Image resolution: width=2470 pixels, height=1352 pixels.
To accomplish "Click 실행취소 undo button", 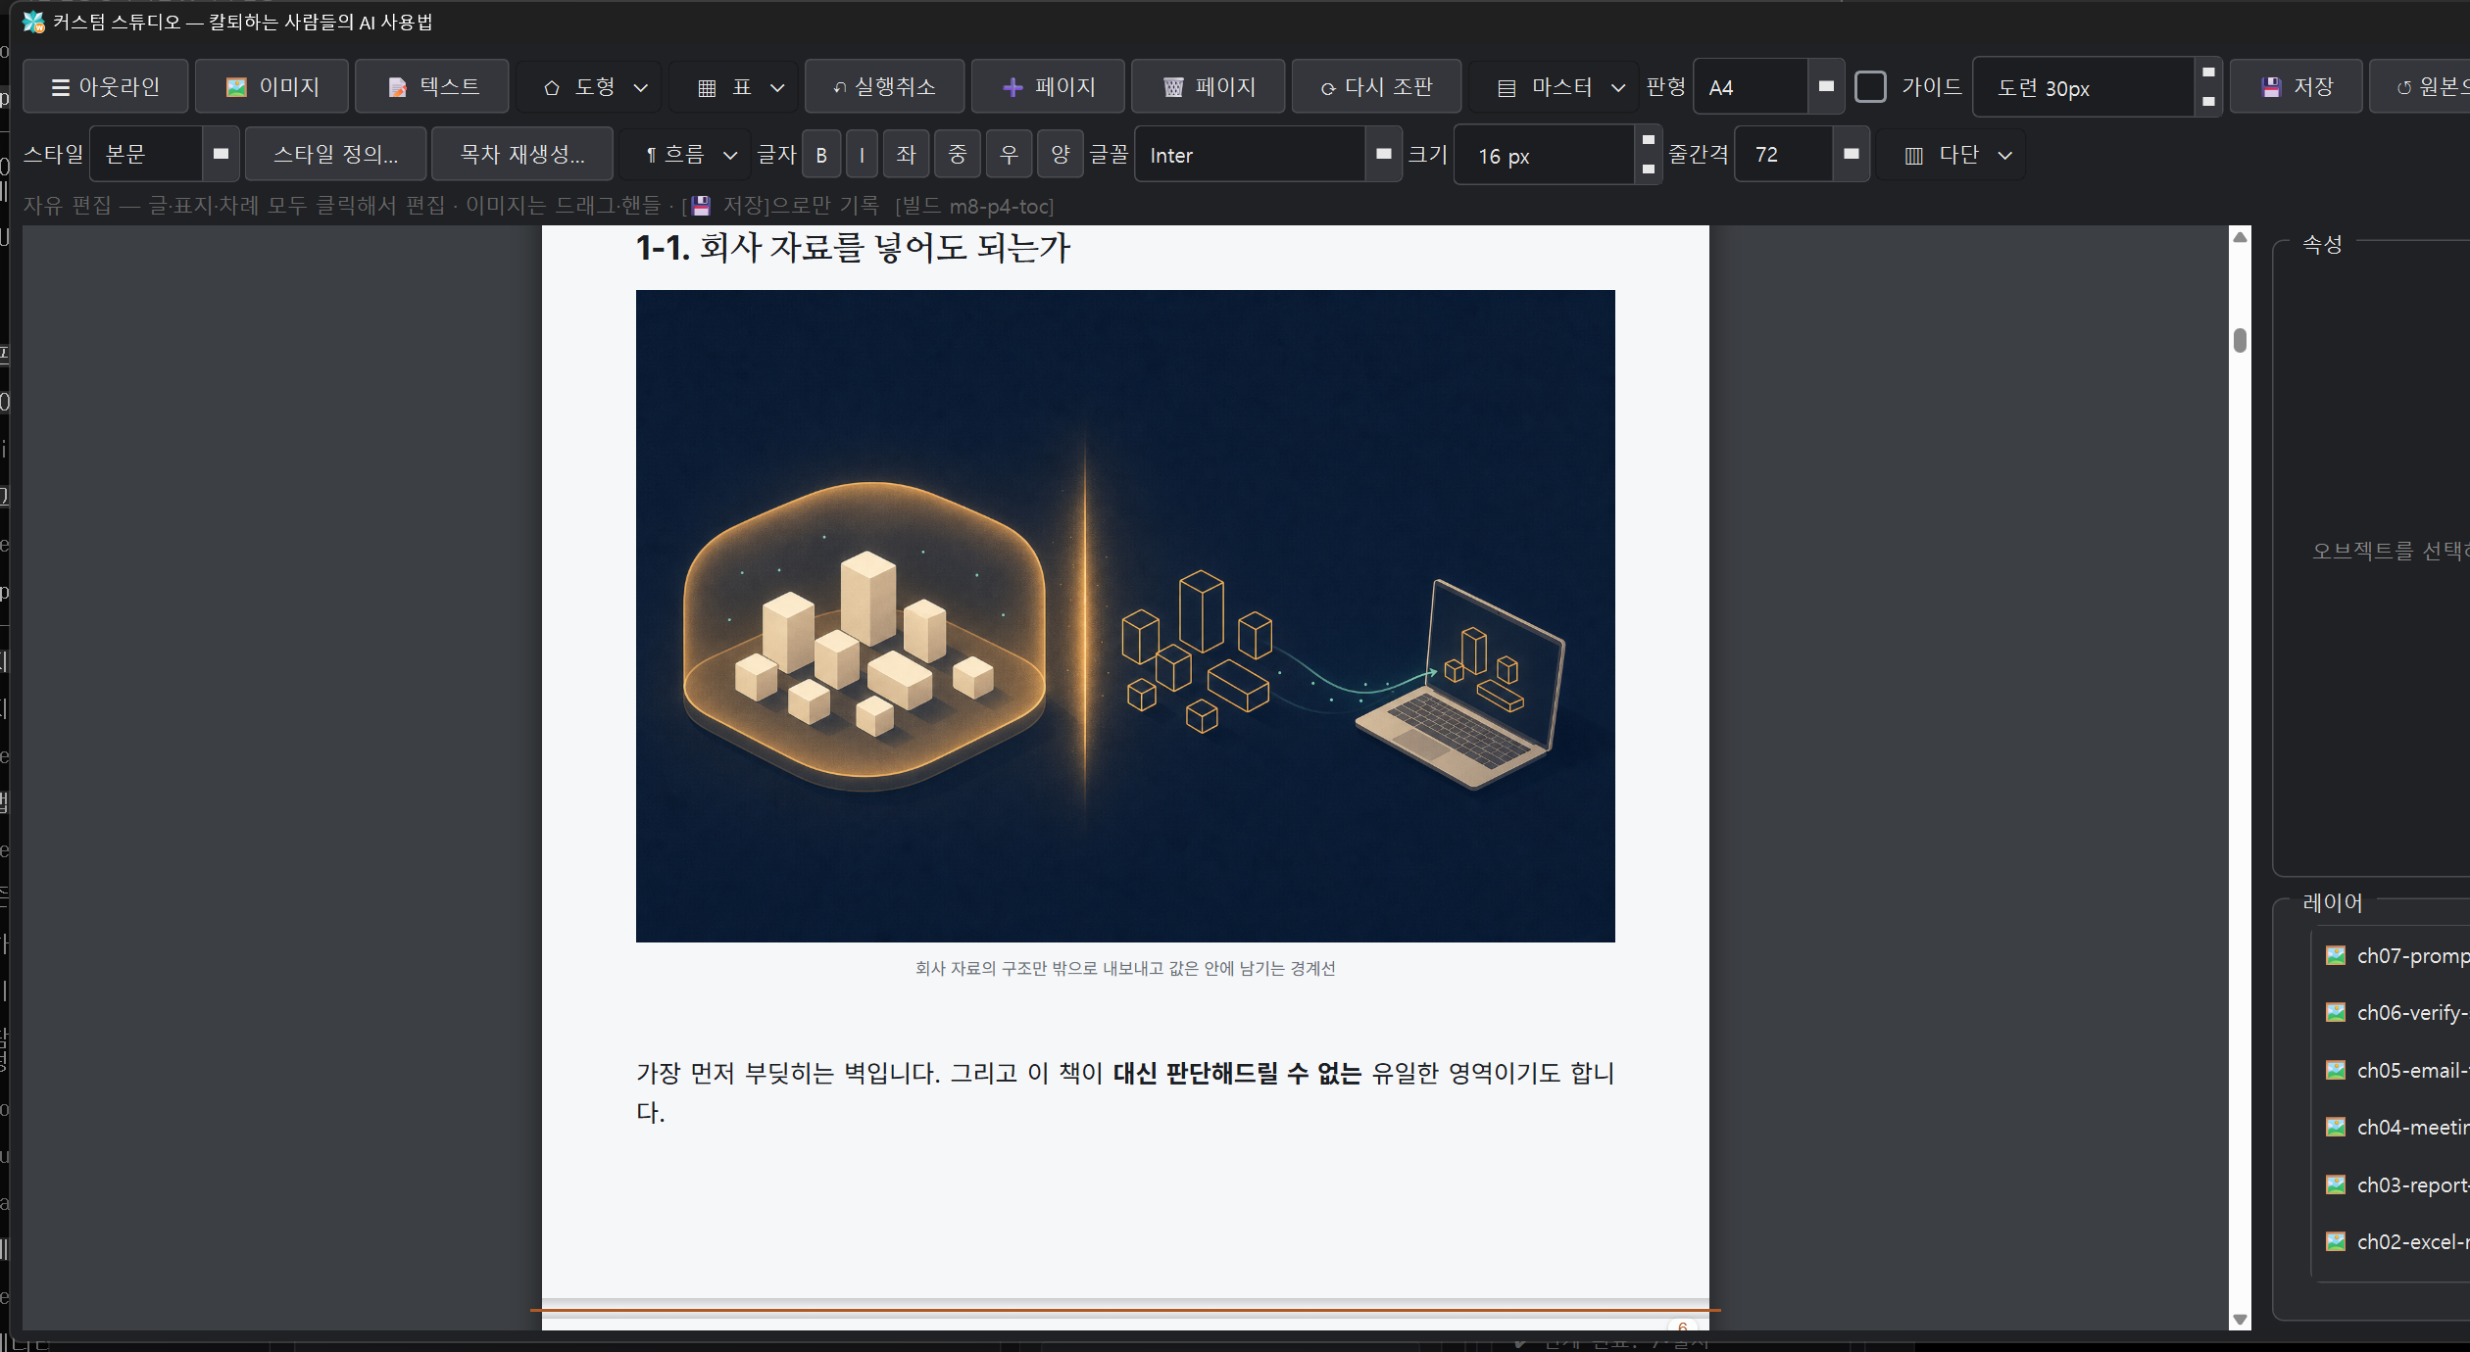I will (x=884, y=87).
